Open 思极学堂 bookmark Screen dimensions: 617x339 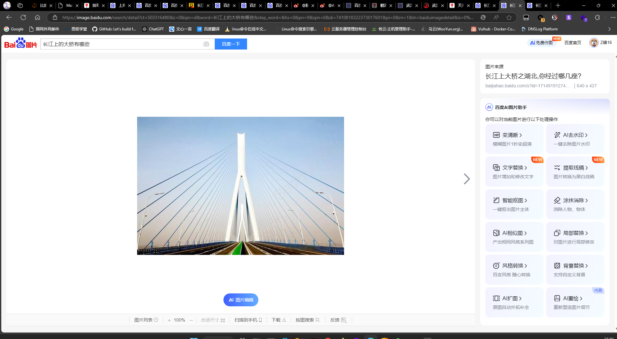(76, 29)
